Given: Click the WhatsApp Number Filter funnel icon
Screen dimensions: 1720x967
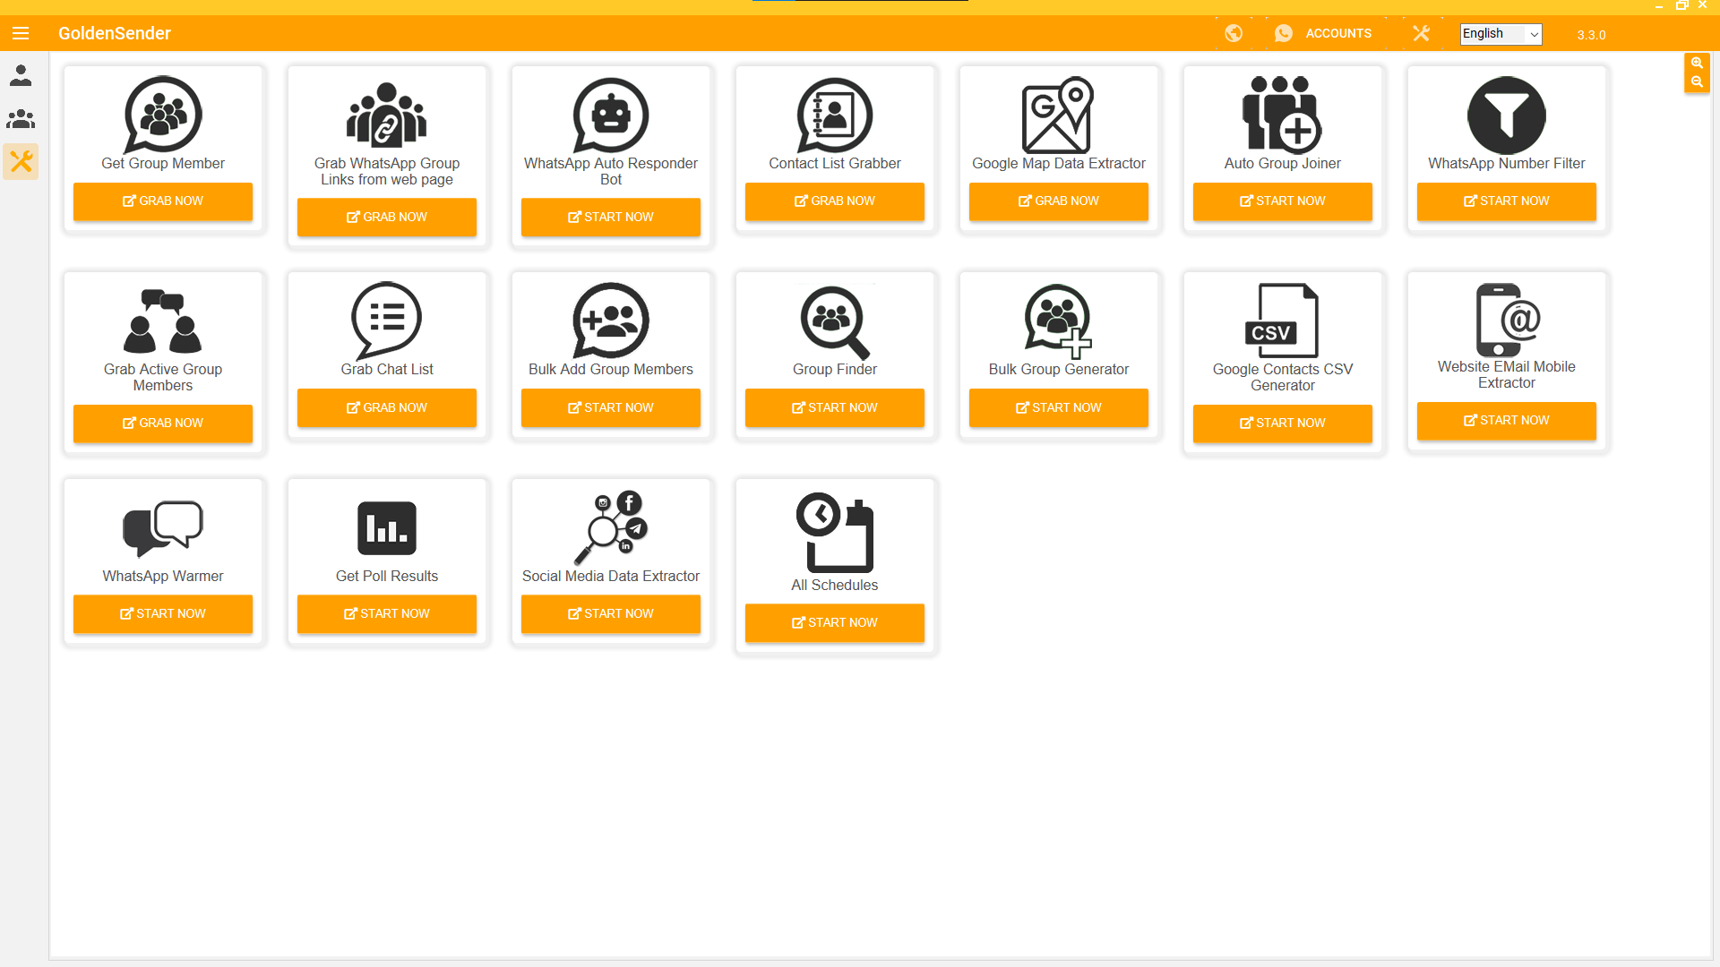Looking at the screenshot, I should click(1506, 116).
